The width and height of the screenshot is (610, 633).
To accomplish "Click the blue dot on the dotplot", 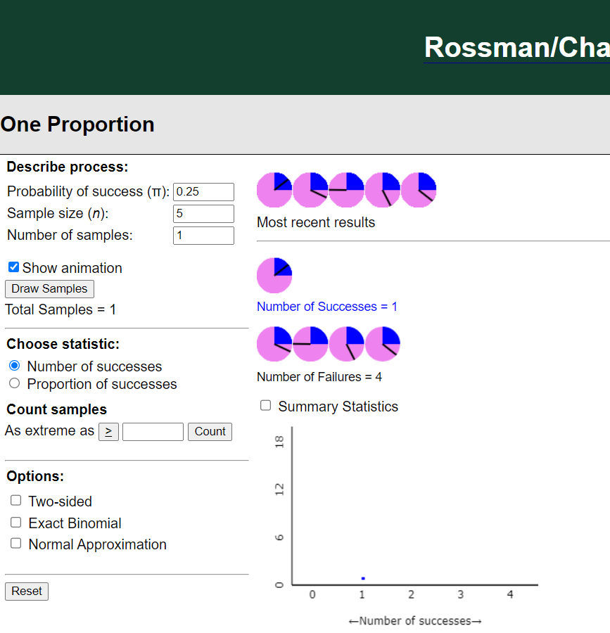I will click(363, 578).
